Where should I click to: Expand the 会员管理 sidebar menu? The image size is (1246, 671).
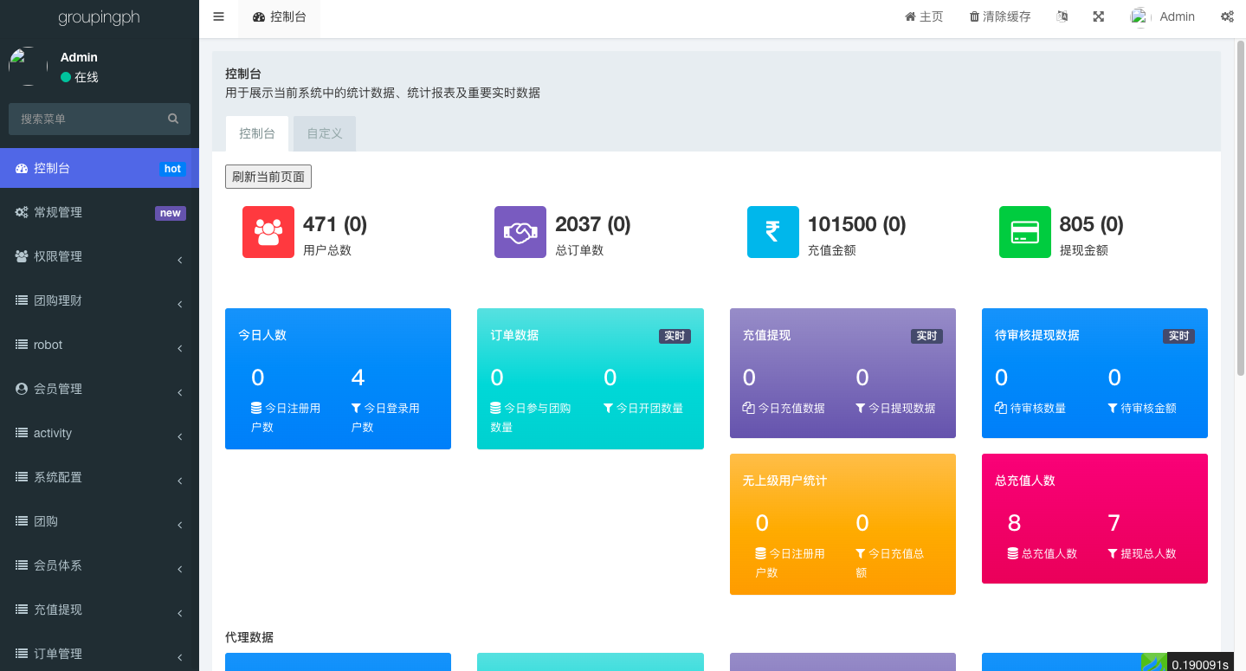pyautogui.click(x=100, y=389)
